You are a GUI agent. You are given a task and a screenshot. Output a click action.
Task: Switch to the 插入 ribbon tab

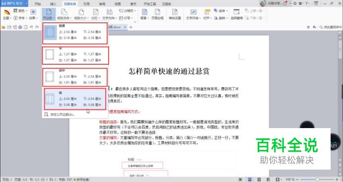tap(53, 4)
